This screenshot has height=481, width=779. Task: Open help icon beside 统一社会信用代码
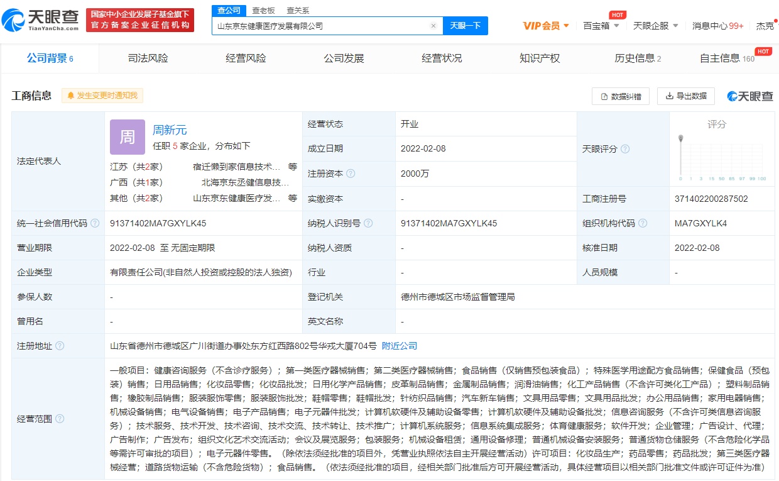click(x=95, y=223)
